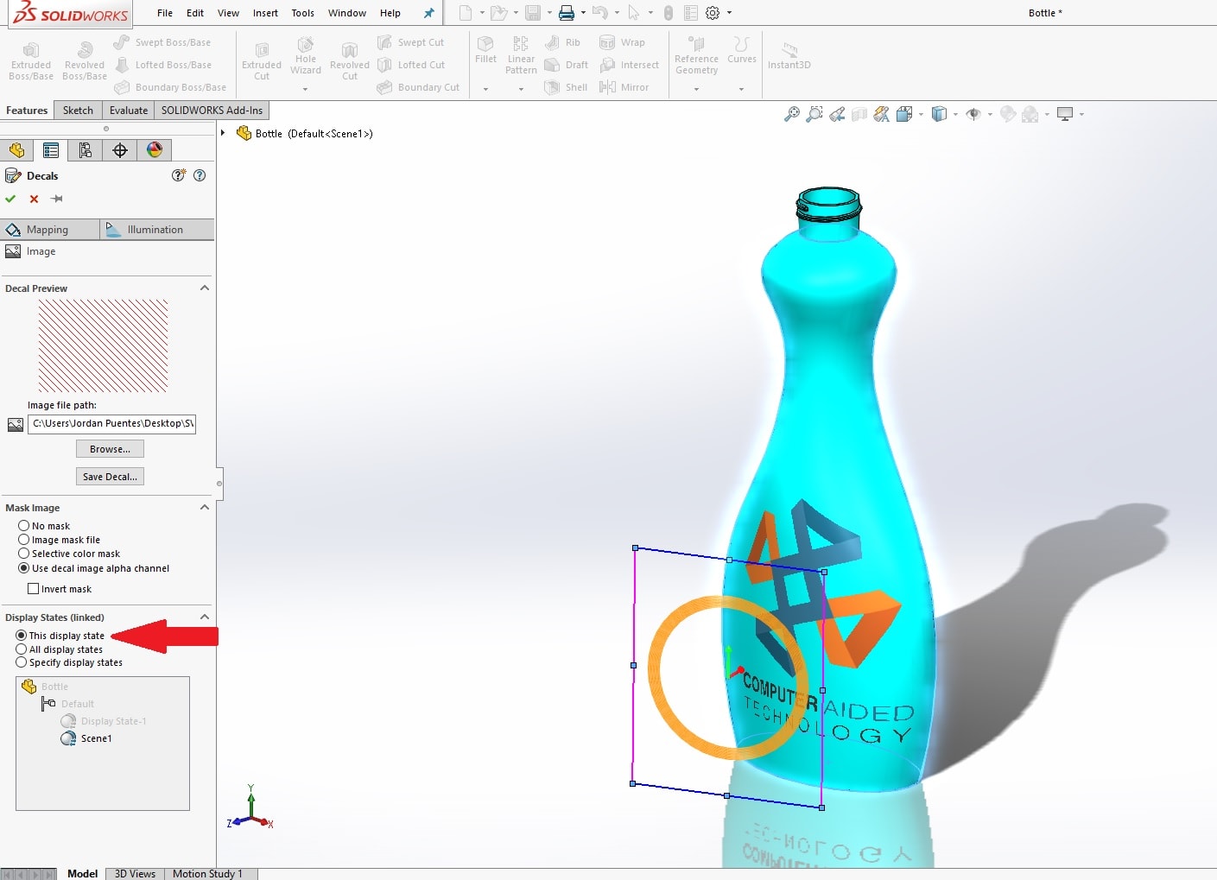Click the Browse... button
The image size is (1217, 880).
point(110,449)
